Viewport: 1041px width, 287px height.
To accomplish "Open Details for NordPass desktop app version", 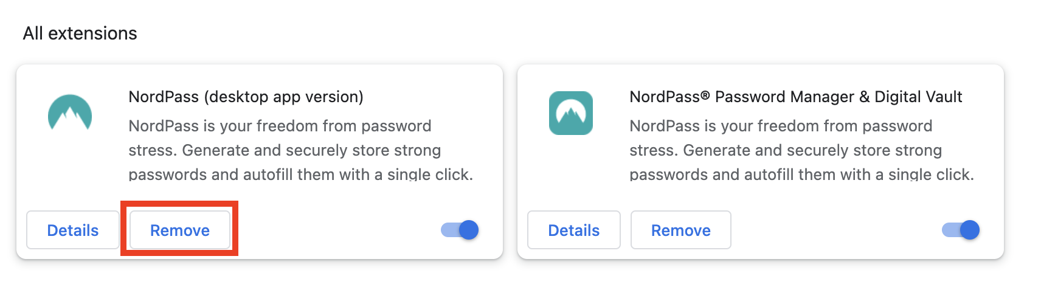I will [73, 230].
